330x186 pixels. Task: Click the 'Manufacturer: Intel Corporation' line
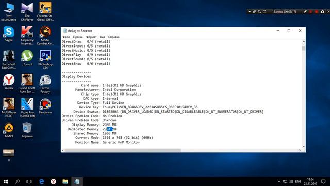105,89
